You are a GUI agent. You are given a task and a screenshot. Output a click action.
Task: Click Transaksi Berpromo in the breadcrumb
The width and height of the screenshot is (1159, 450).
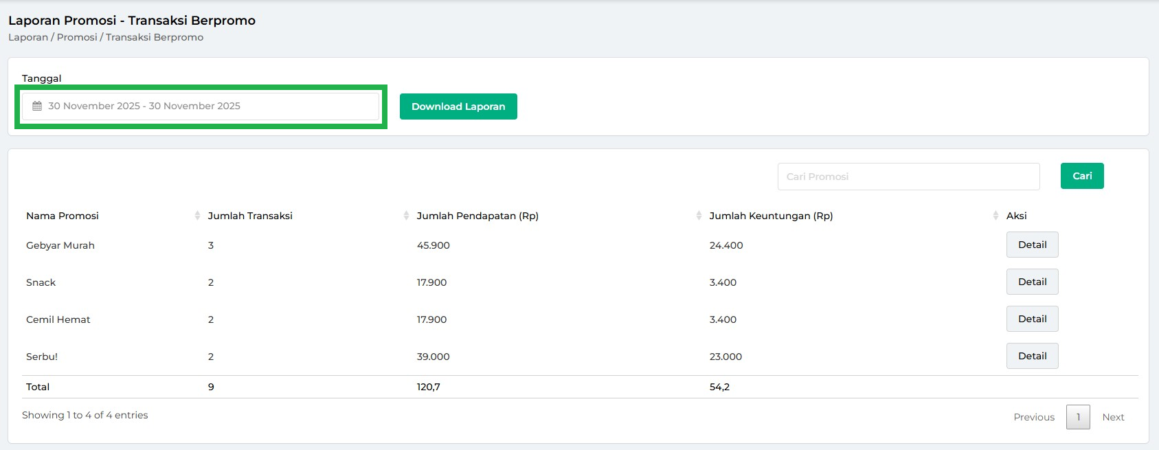(155, 37)
